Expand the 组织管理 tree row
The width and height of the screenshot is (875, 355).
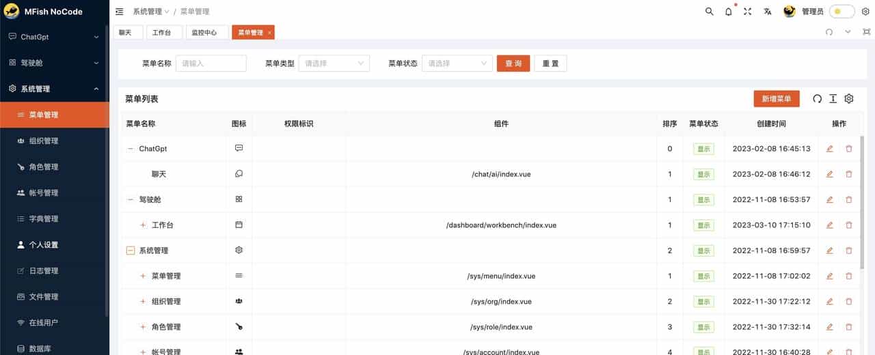tap(143, 302)
